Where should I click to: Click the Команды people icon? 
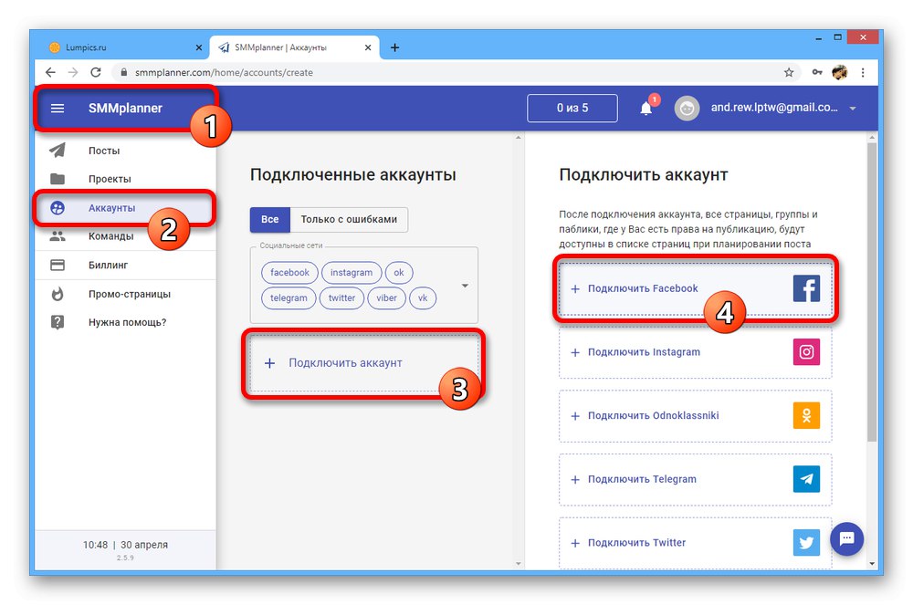click(x=57, y=236)
